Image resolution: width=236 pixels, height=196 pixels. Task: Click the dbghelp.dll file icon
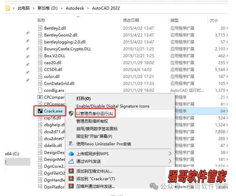coord(40,125)
